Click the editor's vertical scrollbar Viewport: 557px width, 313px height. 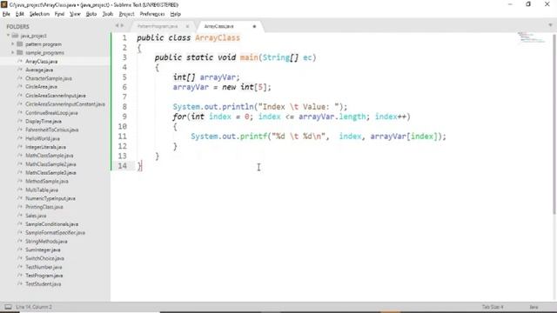554,124
